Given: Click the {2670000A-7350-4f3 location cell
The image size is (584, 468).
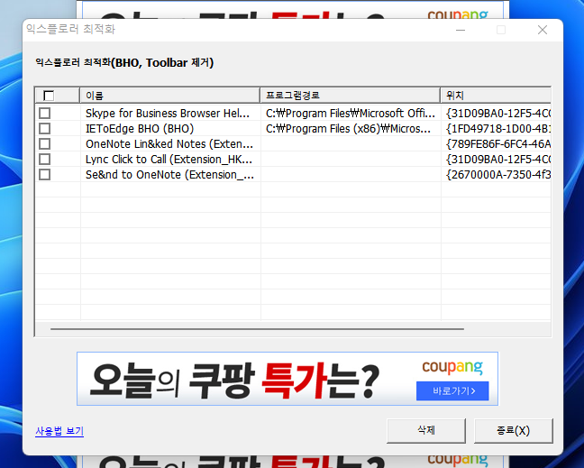Looking at the screenshot, I should pyautogui.click(x=498, y=174).
